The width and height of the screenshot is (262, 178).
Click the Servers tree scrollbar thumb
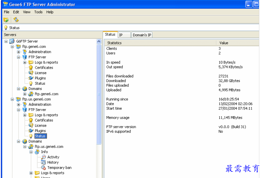coord(99,94)
